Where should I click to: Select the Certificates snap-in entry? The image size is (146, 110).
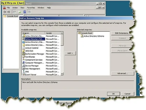coord(30,57)
